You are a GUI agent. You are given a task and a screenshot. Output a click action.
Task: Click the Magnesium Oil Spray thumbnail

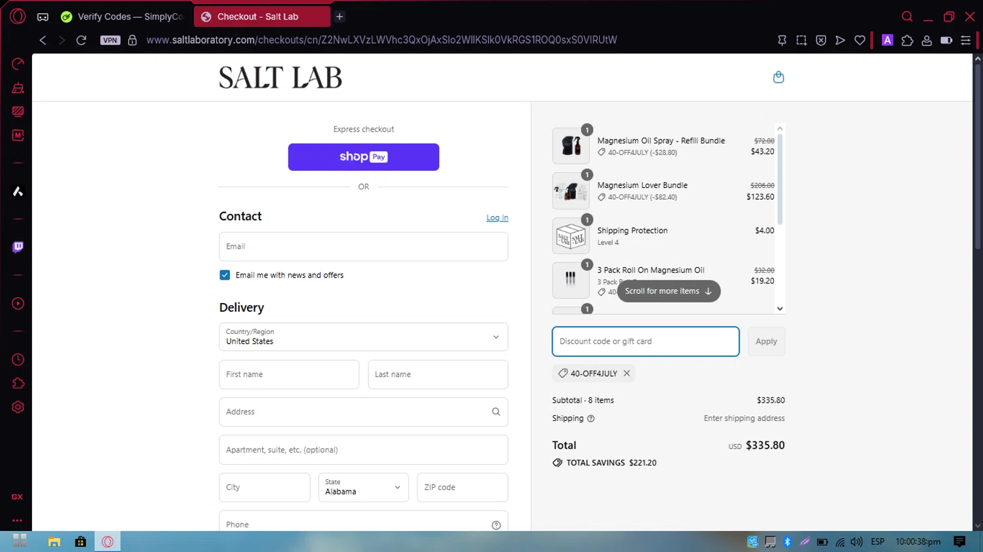click(571, 145)
